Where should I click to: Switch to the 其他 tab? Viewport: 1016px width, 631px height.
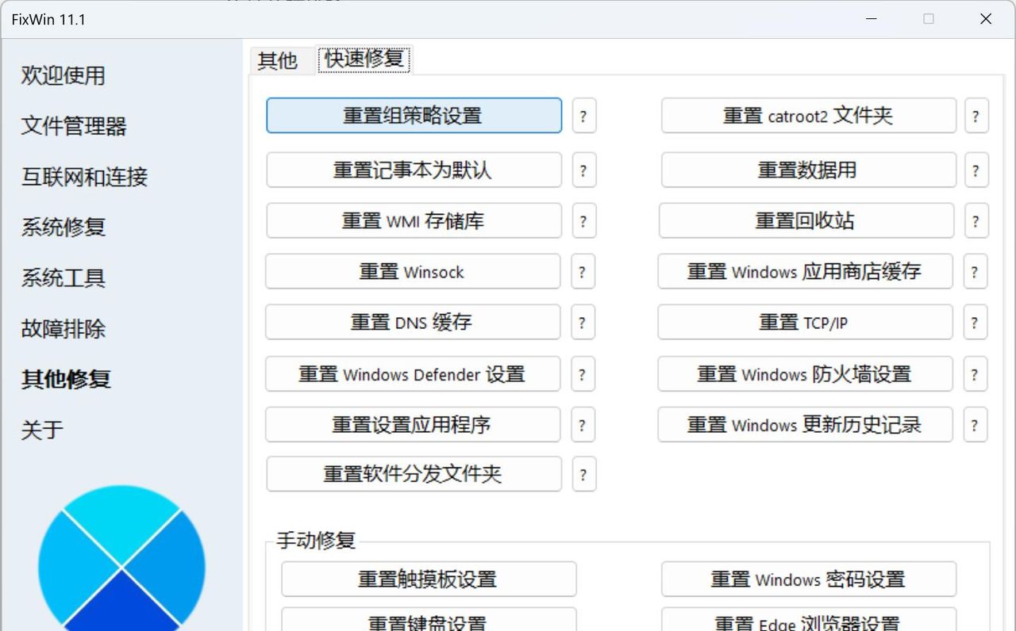coord(279,59)
